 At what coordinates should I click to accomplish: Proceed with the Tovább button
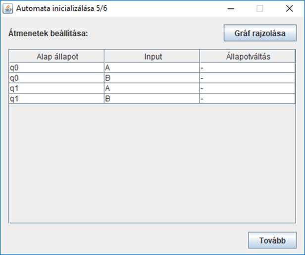click(272, 240)
